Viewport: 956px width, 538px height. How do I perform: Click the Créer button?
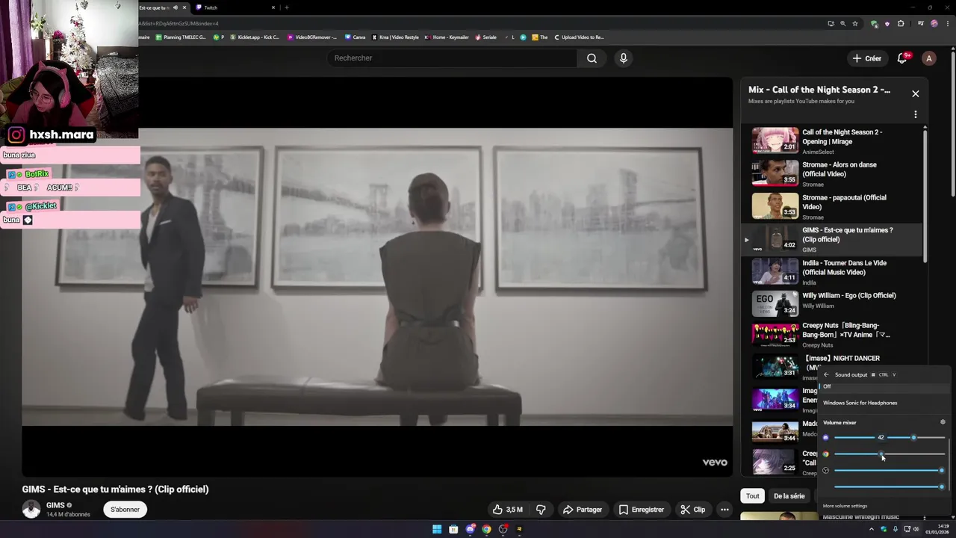point(867,58)
